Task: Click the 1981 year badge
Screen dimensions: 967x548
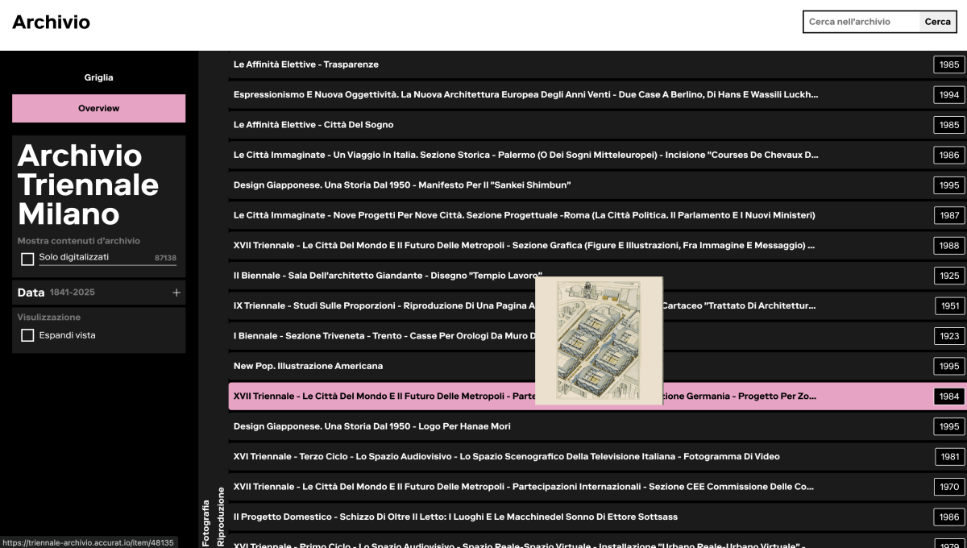Action: (x=949, y=457)
